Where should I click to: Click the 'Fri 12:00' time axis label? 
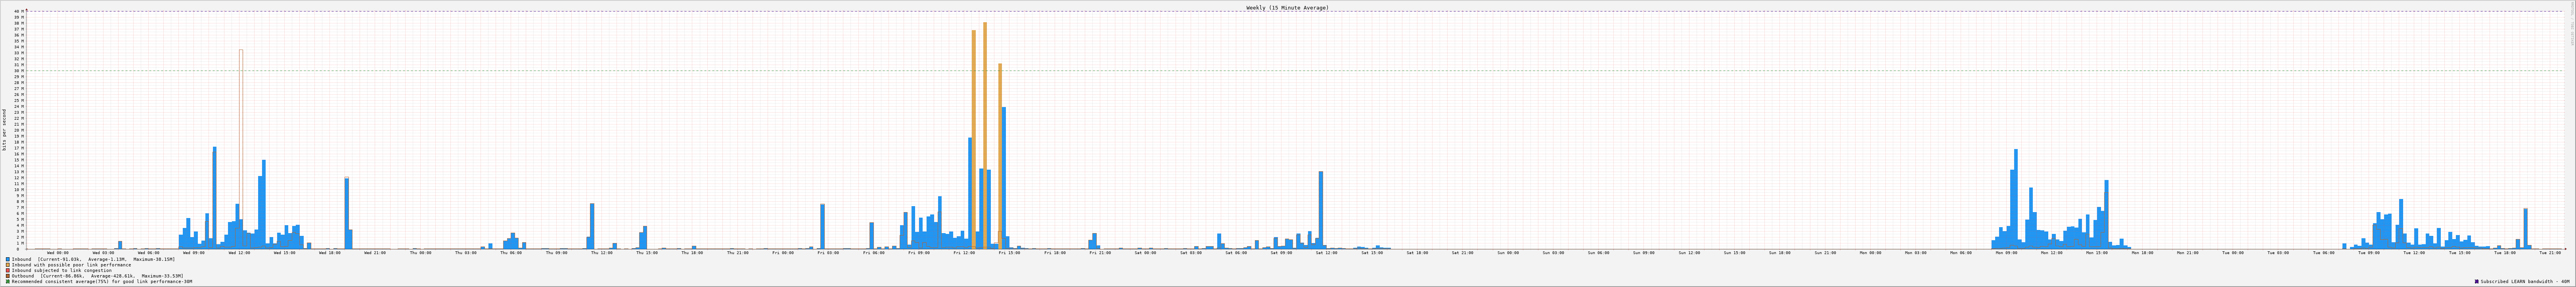964,253
